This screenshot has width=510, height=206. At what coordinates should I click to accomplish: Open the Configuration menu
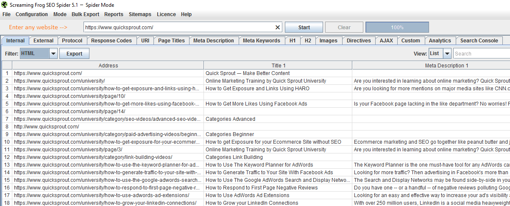[x=32, y=14]
